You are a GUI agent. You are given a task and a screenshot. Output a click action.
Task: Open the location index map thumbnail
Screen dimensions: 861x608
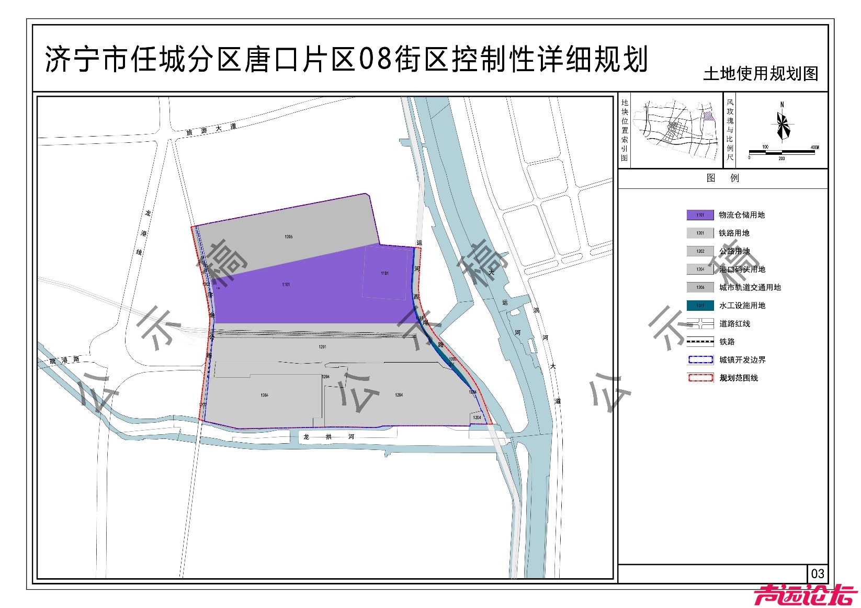(677, 130)
